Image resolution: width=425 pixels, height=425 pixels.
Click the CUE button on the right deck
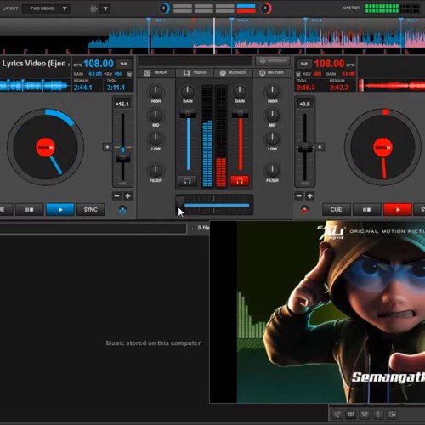click(x=337, y=210)
